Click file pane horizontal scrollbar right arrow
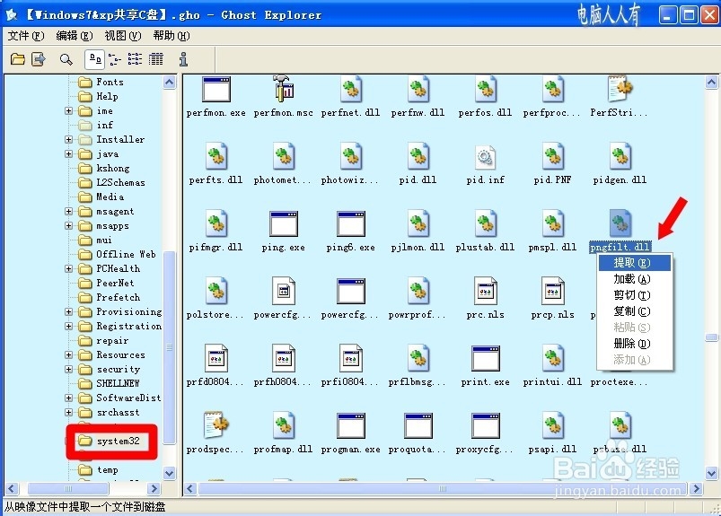 pyautogui.click(x=697, y=488)
